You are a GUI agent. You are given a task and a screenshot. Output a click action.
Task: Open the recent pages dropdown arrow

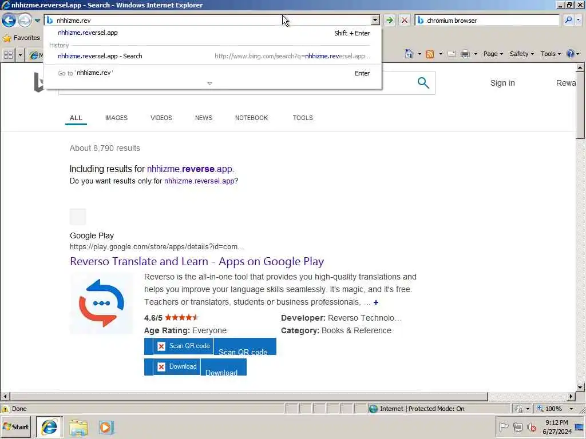point(37,21)
